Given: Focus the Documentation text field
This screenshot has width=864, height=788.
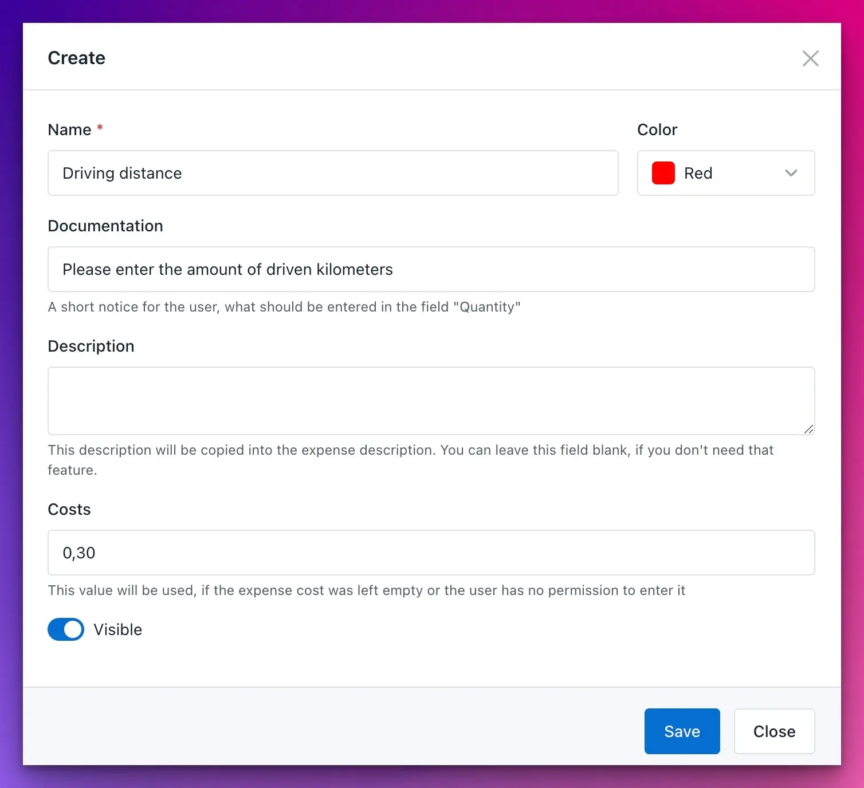Looking at the screenshot, I should point(431,269).
